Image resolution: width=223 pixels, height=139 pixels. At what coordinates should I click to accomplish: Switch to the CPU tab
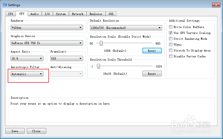(11, 14)
